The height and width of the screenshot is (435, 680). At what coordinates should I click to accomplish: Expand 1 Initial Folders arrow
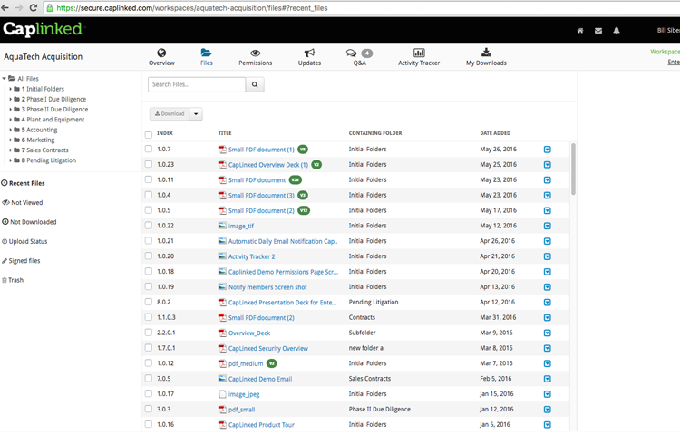coord(10,89)
